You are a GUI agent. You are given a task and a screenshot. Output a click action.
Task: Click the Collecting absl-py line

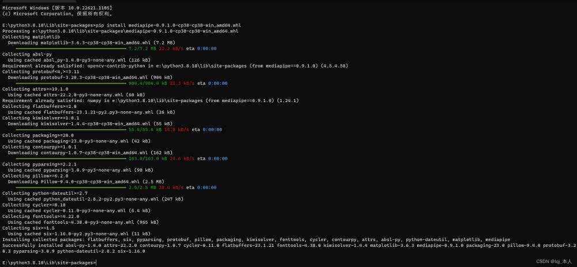point(27,54)
